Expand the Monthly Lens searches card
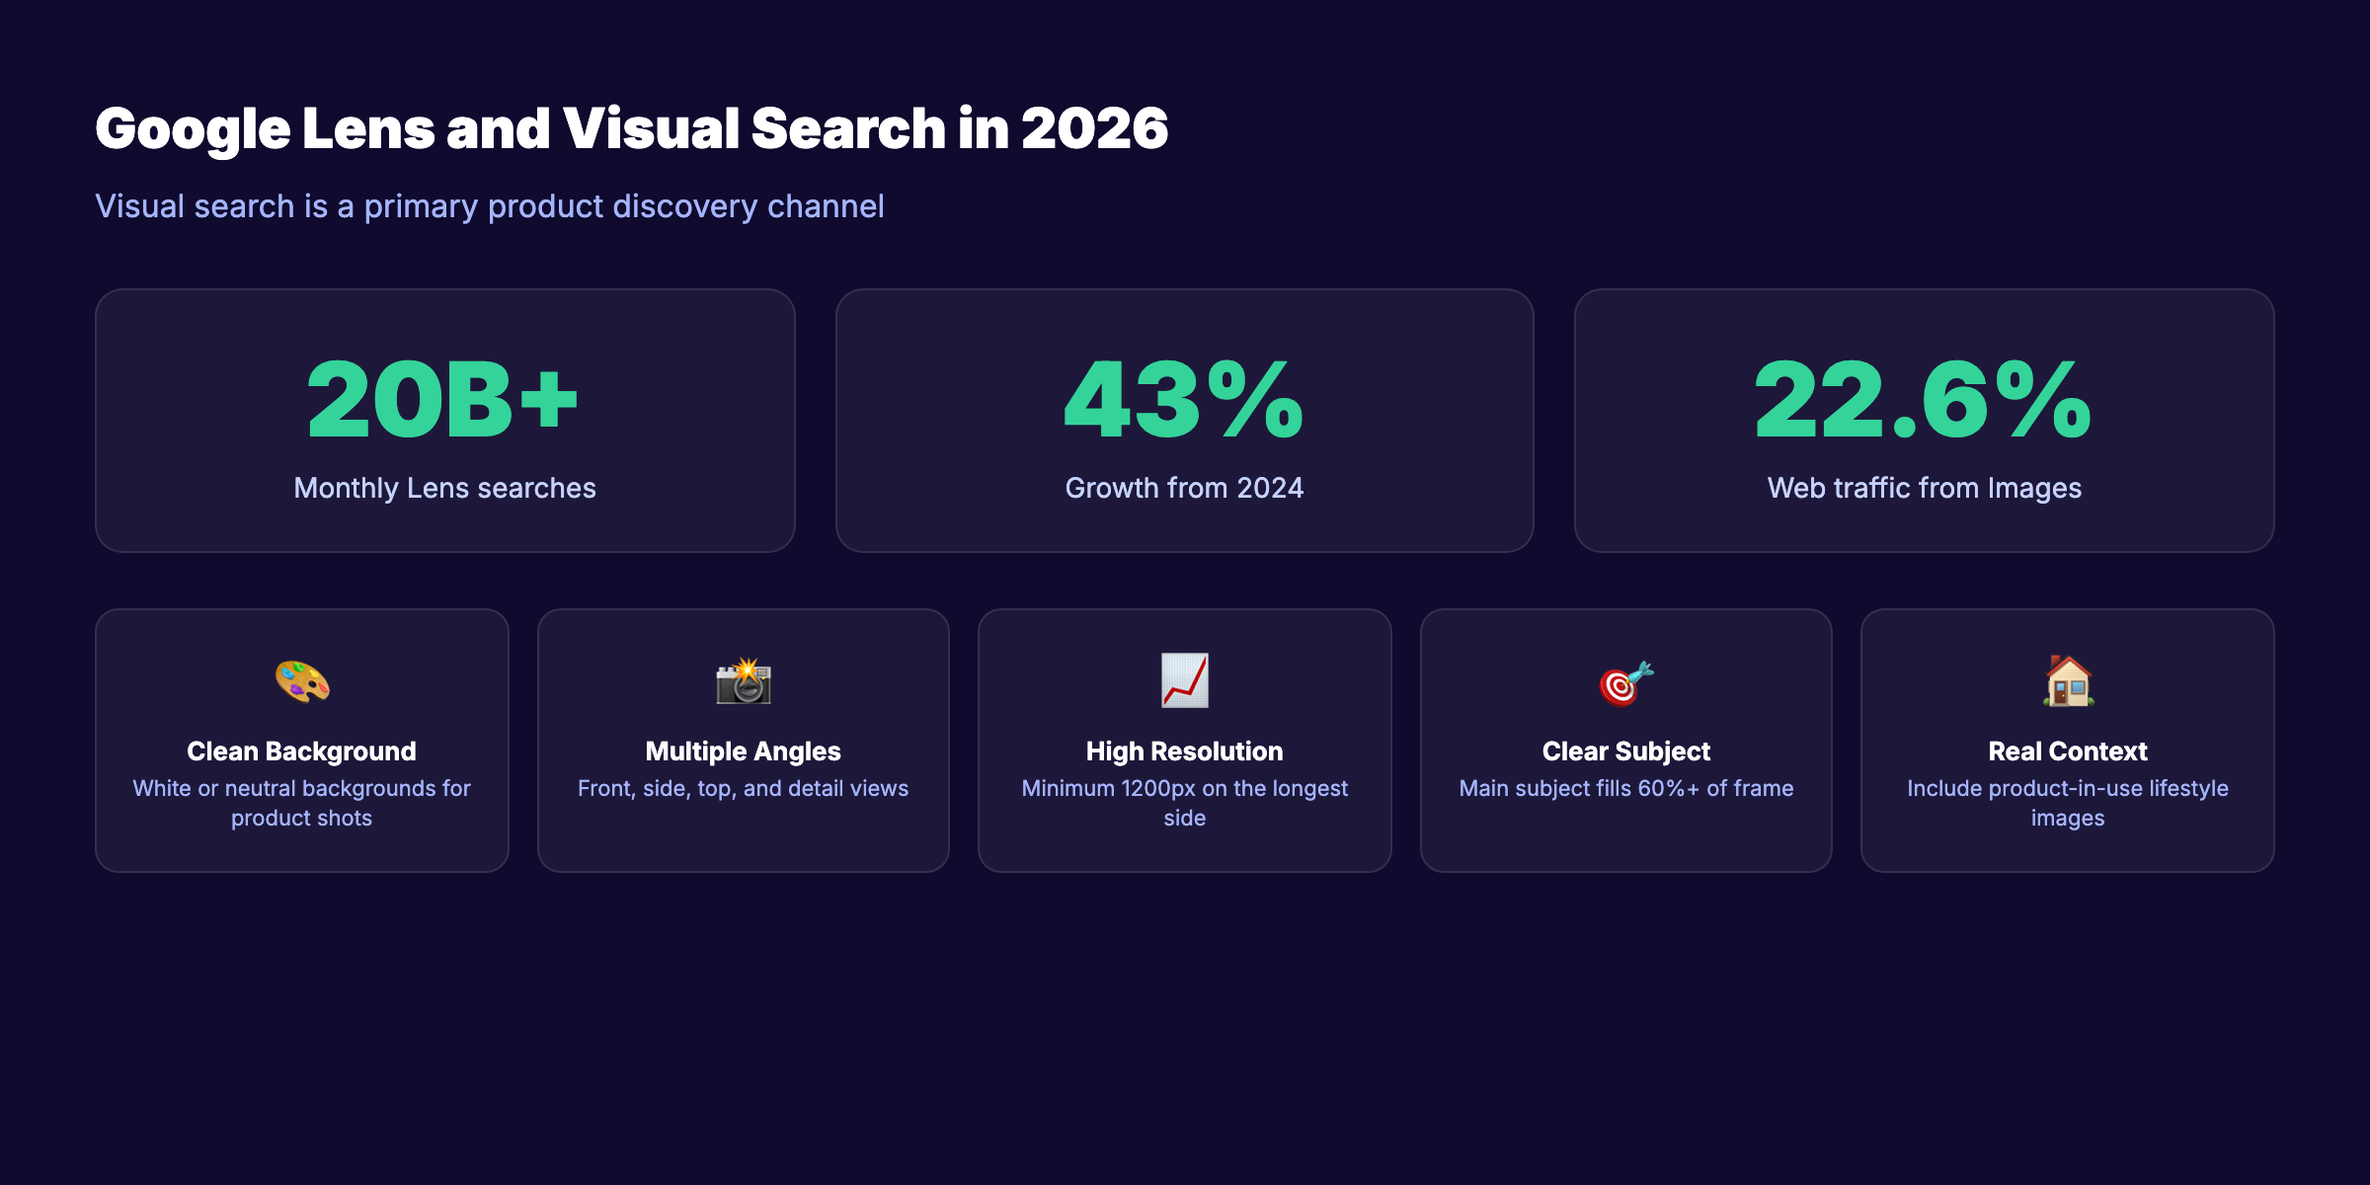 point(444,420)
